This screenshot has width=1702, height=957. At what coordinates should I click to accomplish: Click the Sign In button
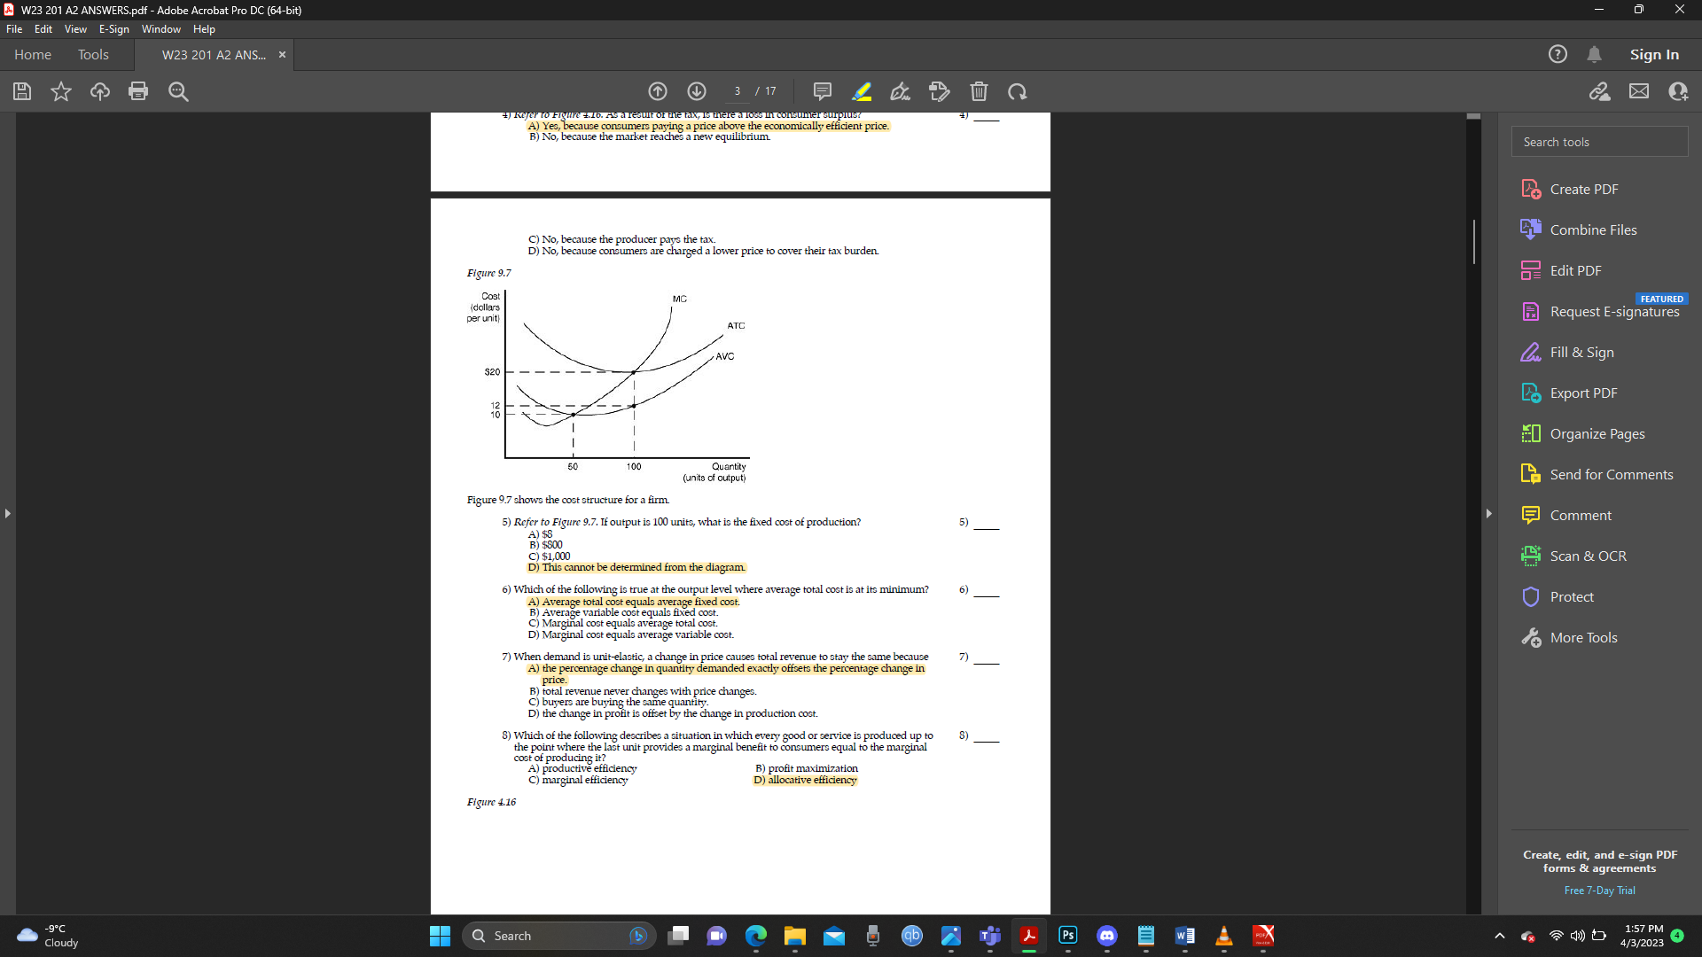point(1652,54)
